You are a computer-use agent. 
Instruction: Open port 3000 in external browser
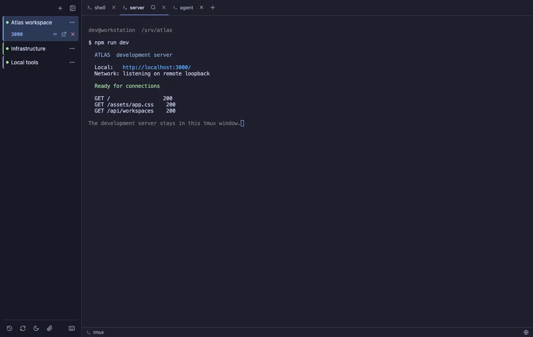point(64,34)
